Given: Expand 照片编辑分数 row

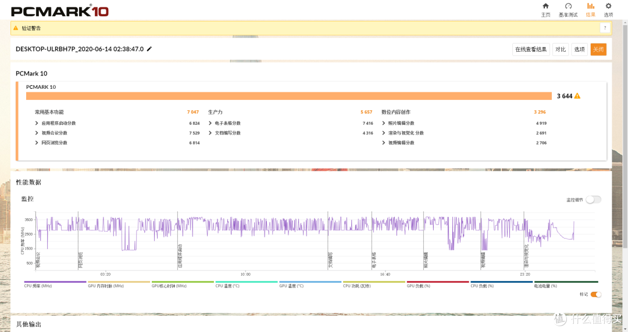Looking at the screenshot, I should pyautogui.click(x=383, y=123).
